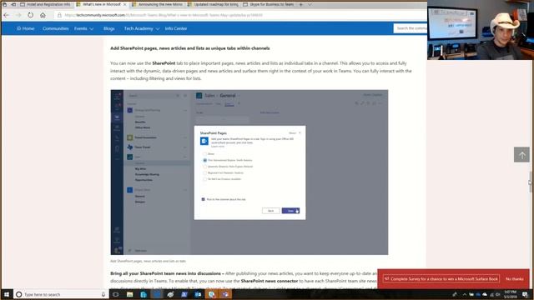Click the scroll-to-top arrow button
The image size is (534, 300).
(x=521, y=155)
